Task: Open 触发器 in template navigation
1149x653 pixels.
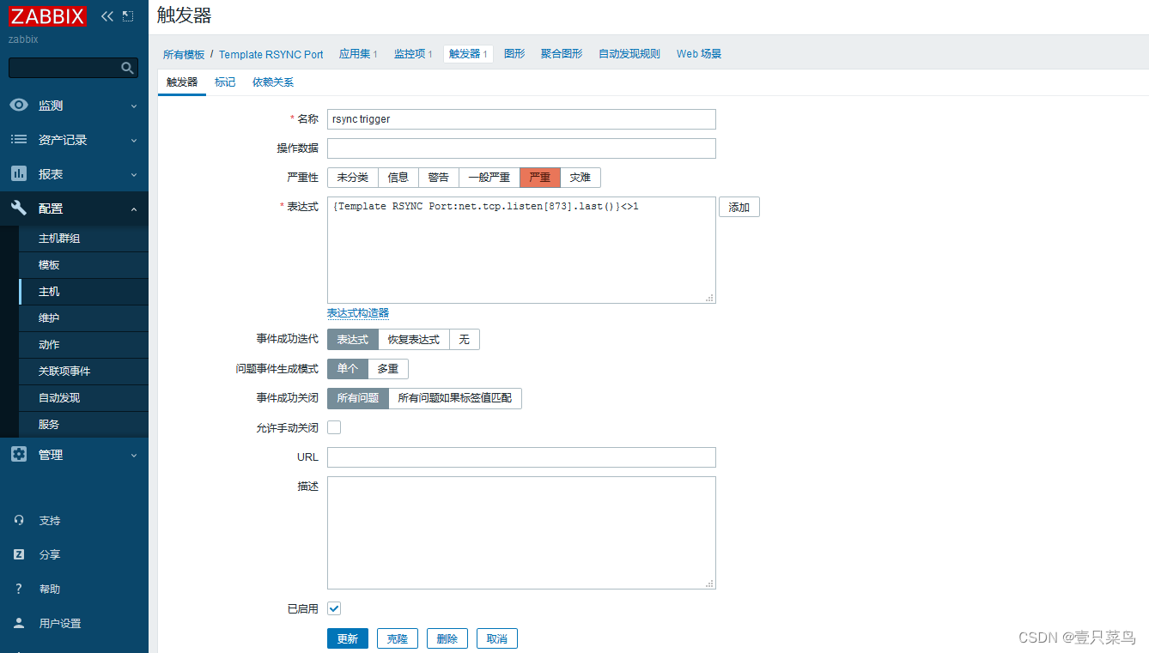Action: [468, 53]
